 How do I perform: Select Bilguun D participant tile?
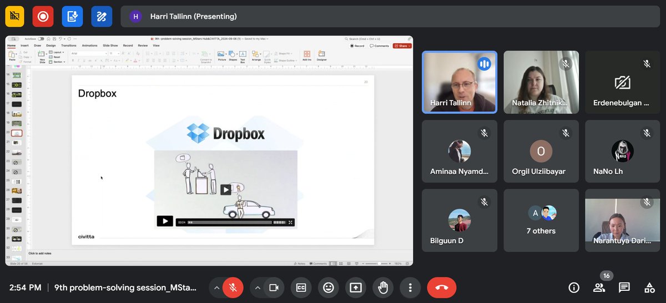pyautogui.click(x=460, y=221)
